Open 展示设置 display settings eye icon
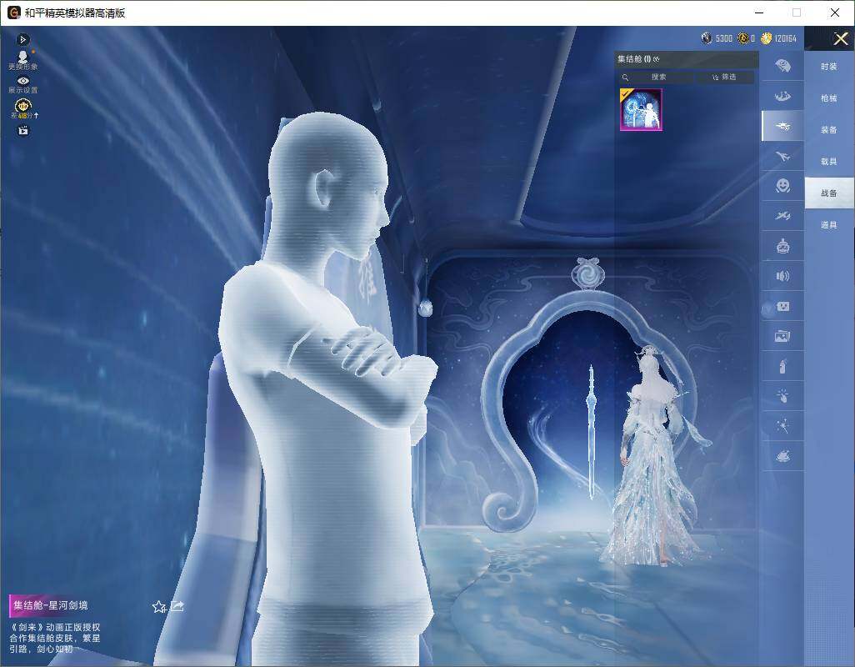This screenshot has height=667, width=855. tap(22, 84)
